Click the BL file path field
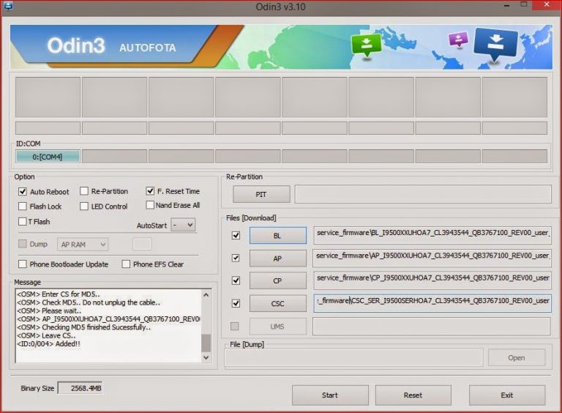Image resolution: width=562 pixels, height=413 pixels. pyautogui.click(x=432, y=235)
